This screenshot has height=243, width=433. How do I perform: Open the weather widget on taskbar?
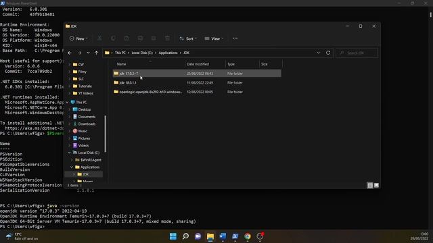coord(22,236)
